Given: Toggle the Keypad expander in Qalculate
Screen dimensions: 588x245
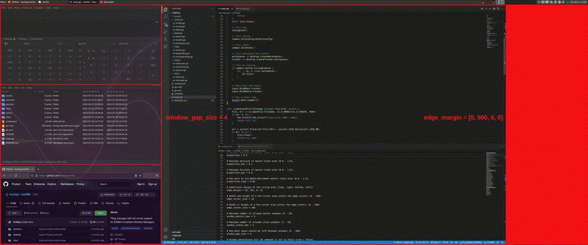Looking at the screenshot, I should 9,39.
